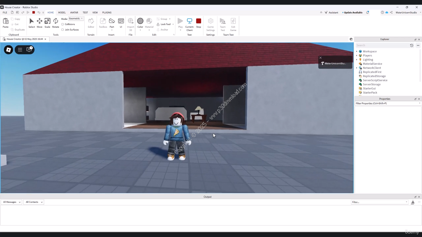
Task: Click the Color circle tool
Action: point(140,21)
